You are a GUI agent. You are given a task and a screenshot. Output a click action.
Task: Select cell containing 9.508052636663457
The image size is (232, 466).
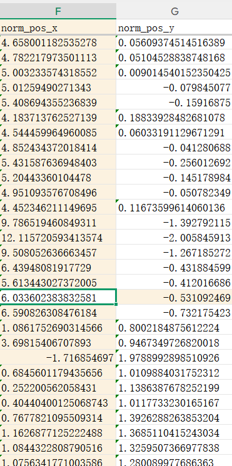(x=58, y=252)
